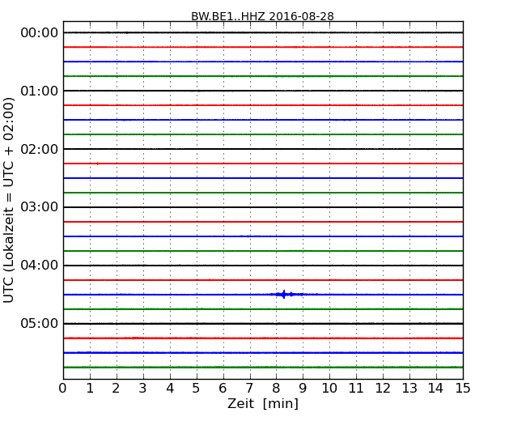Click the 01:00 time label
Viewport: 526px width, 421px height.
(x=40, y=91)
